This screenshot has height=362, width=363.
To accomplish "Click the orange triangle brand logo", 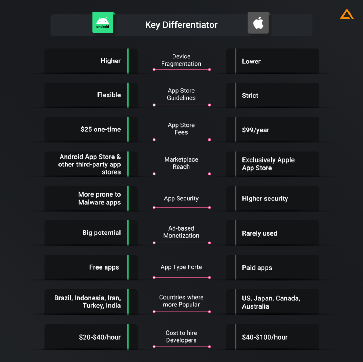I will point(347,14).
